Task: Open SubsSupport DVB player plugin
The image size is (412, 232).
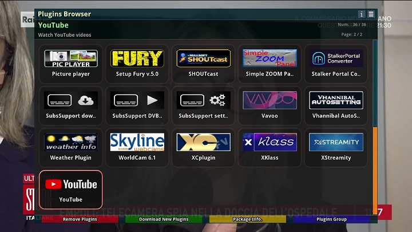Action: (x=137, y=106)
